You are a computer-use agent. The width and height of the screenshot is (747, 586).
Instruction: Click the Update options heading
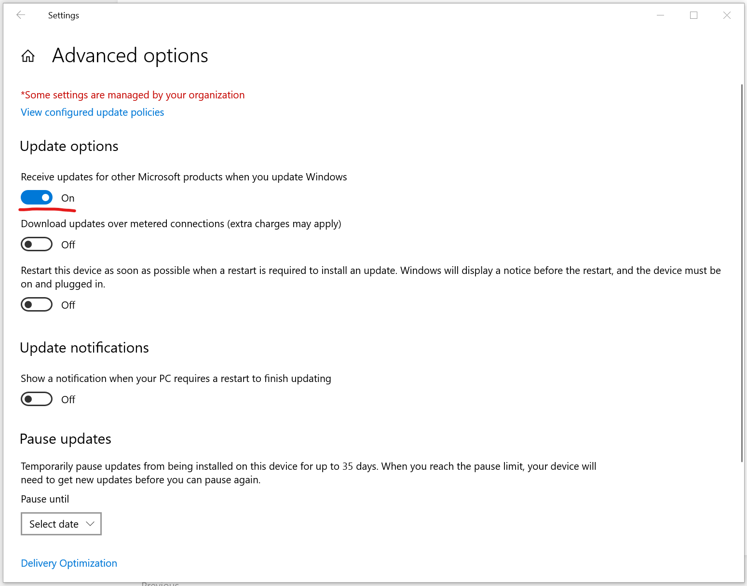click(x=69, y=146)
